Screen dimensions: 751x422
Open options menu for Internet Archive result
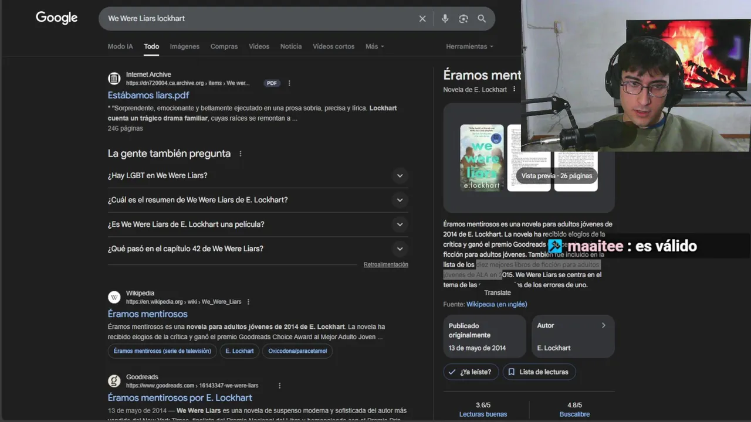[289, 83]
